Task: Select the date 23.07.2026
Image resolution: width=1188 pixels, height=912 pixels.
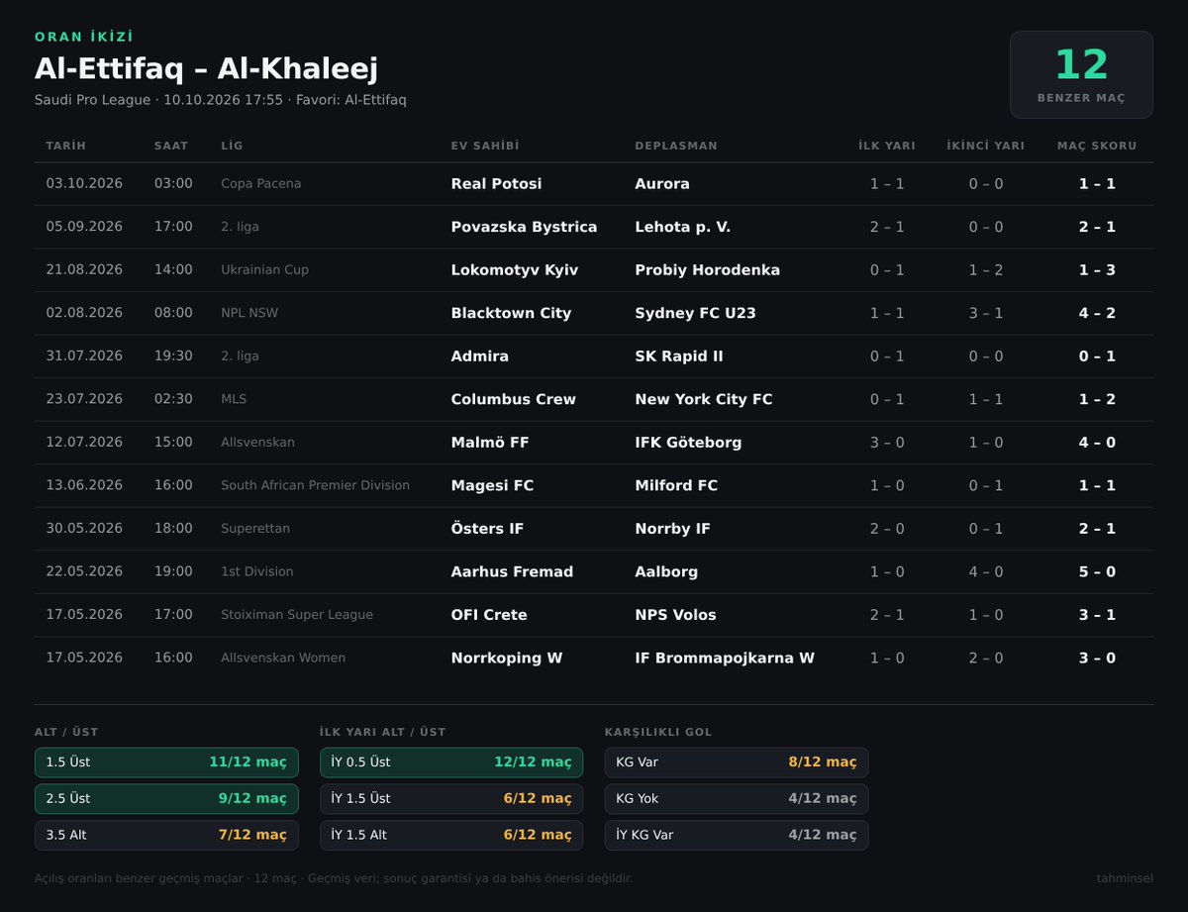Action: click(84, 399)
